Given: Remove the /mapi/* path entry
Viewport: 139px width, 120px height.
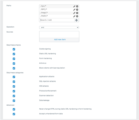Looking at the screenshot, I should (77, 13).
